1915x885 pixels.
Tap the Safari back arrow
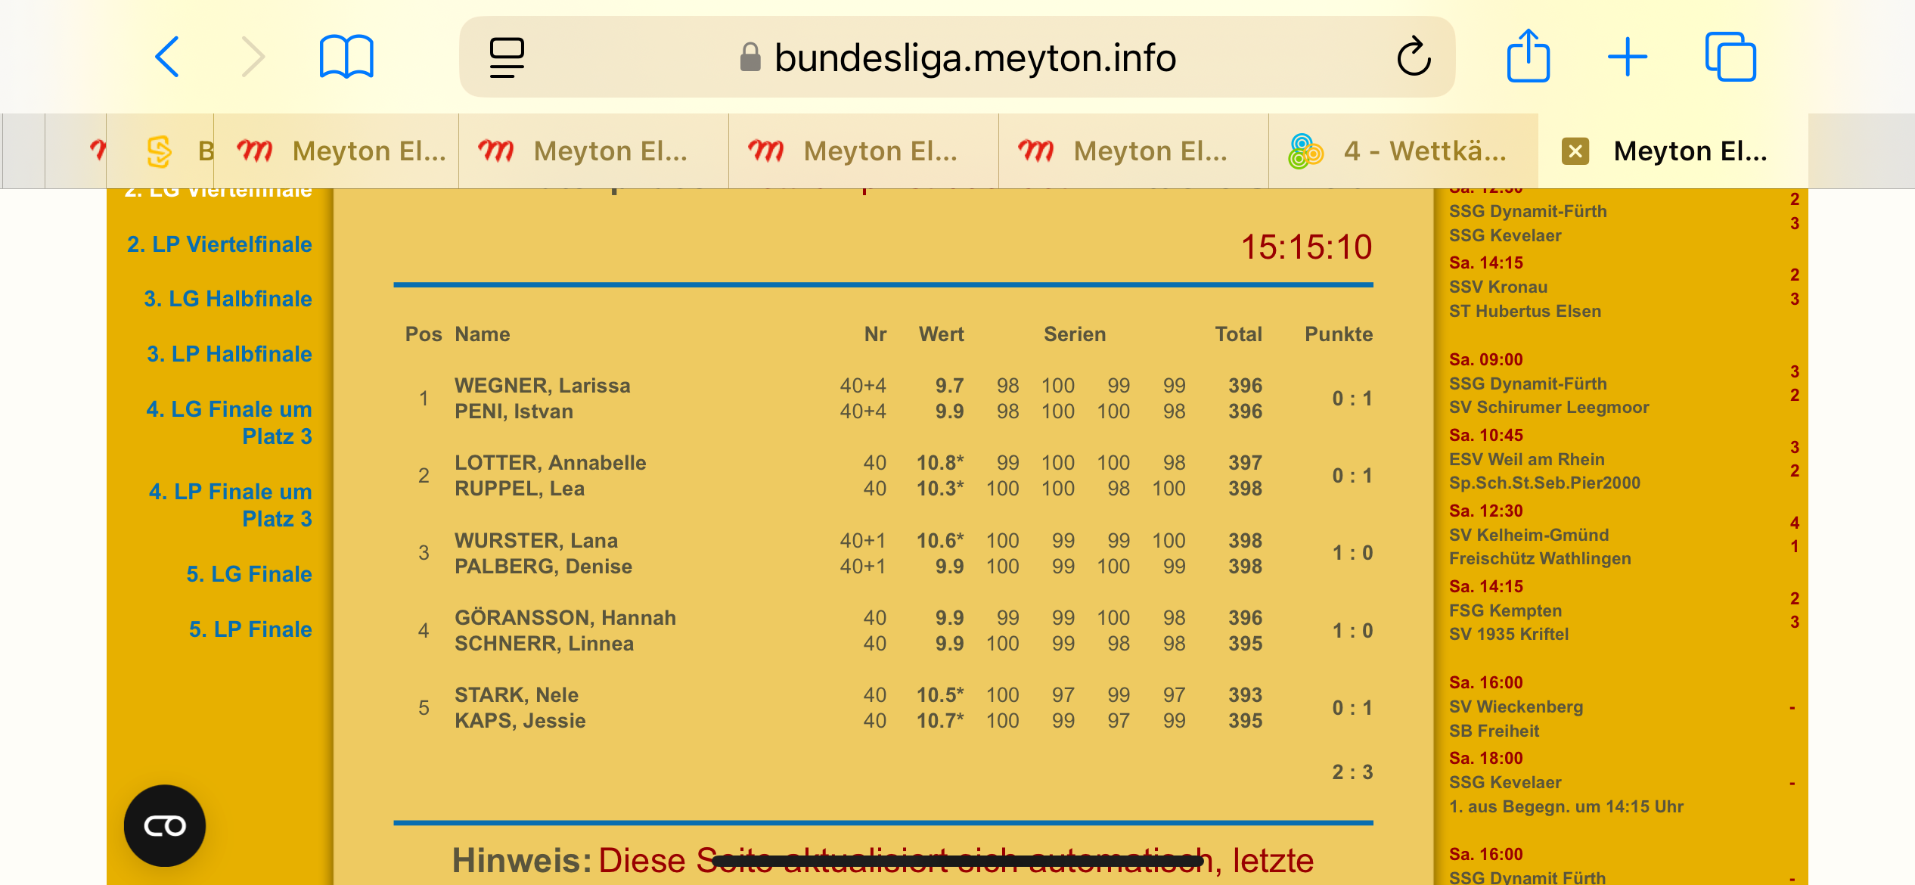coord(167,57)
